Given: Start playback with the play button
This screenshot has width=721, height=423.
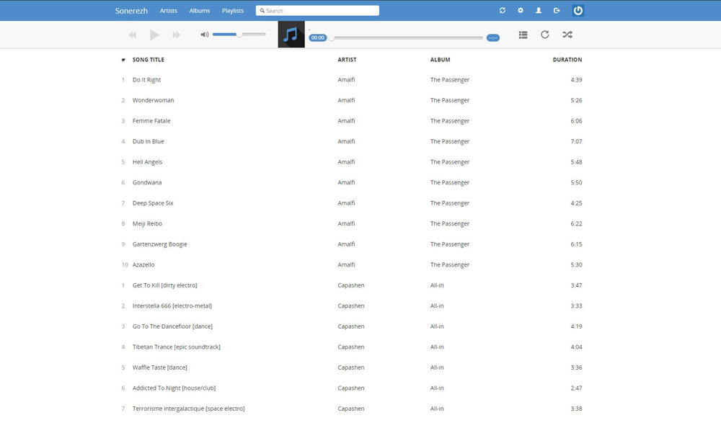Looking at the screenshot, I should 154,35.
